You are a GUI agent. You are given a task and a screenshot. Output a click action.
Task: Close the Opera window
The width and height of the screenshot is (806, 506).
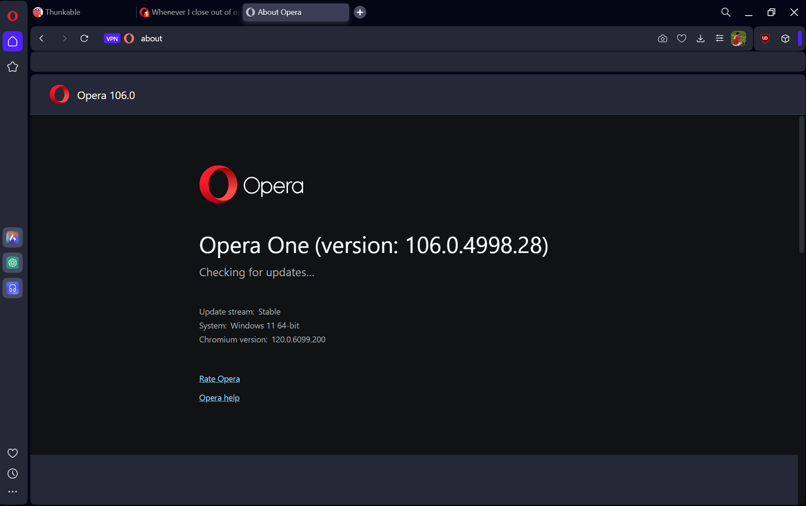(794, 12)
